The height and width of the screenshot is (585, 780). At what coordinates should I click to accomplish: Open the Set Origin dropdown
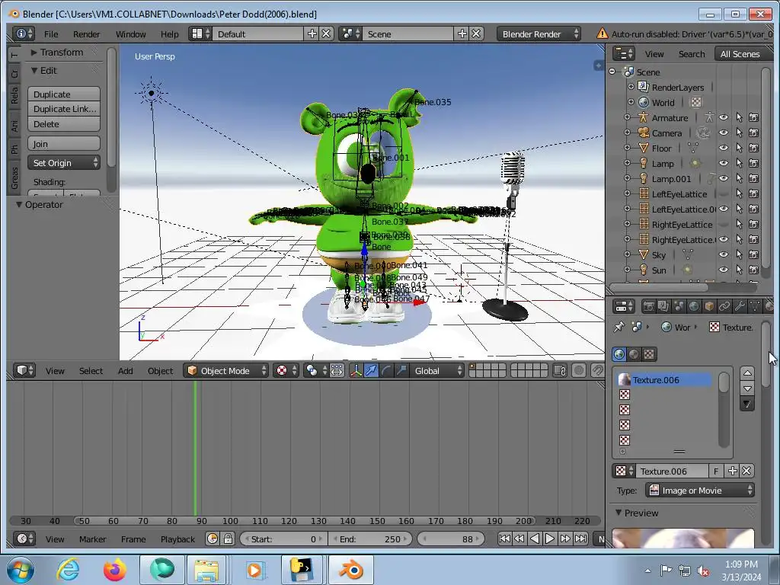point(64,163)
